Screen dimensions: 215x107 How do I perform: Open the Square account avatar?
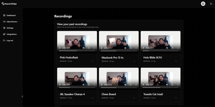tap(203, 4)
